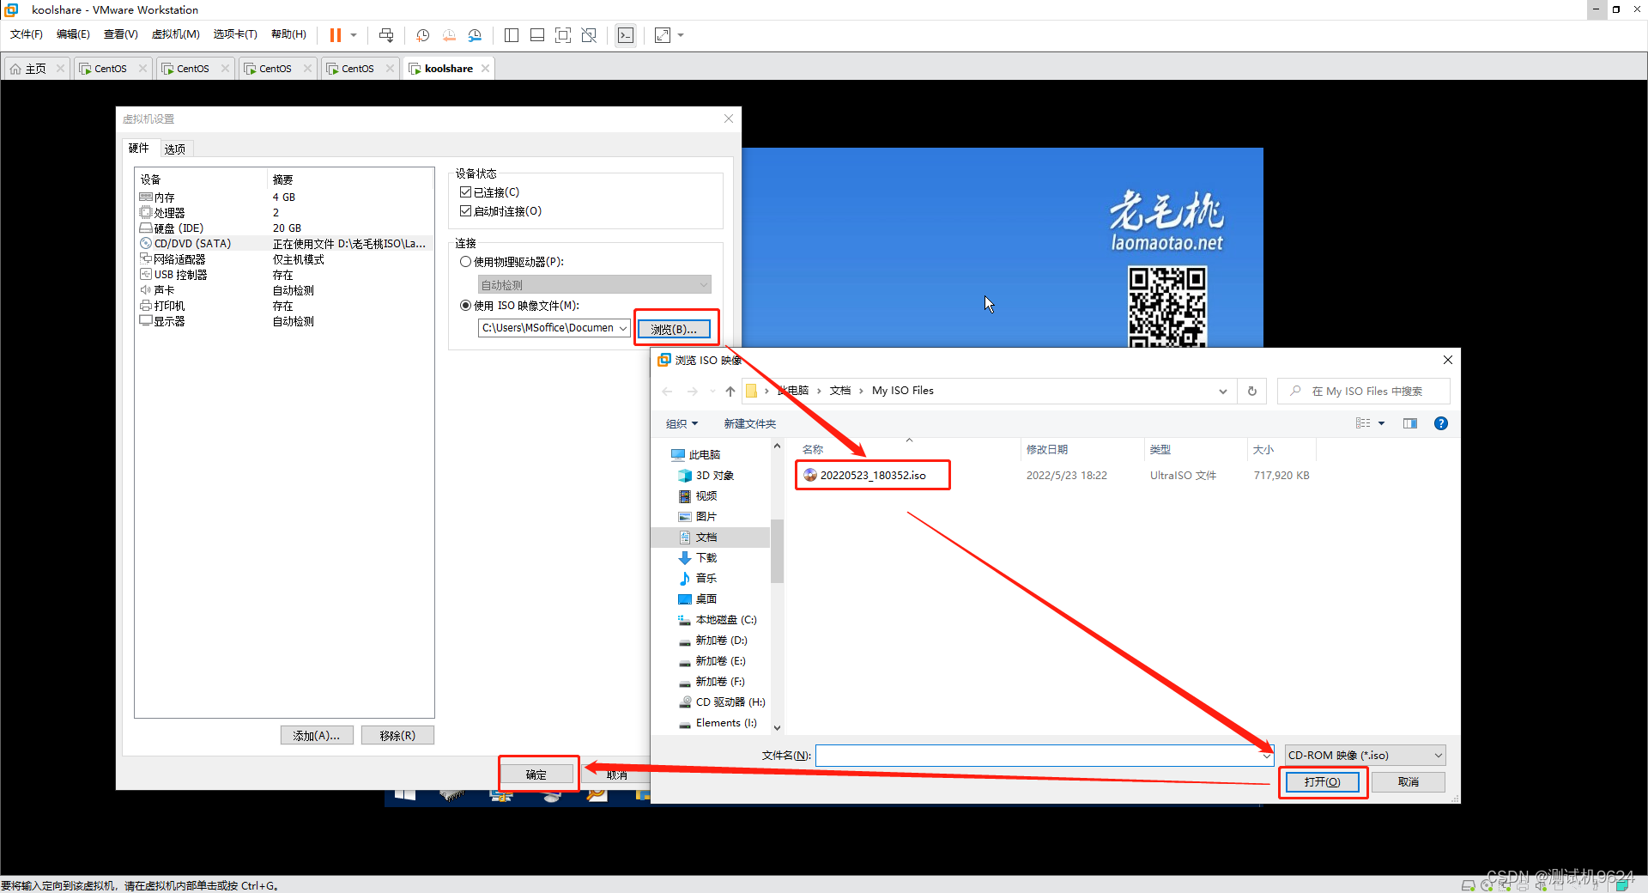The width and height of the screenshot is (1648, 893).
Task: Click the 添加(A)... button
Action: point(317,736)
